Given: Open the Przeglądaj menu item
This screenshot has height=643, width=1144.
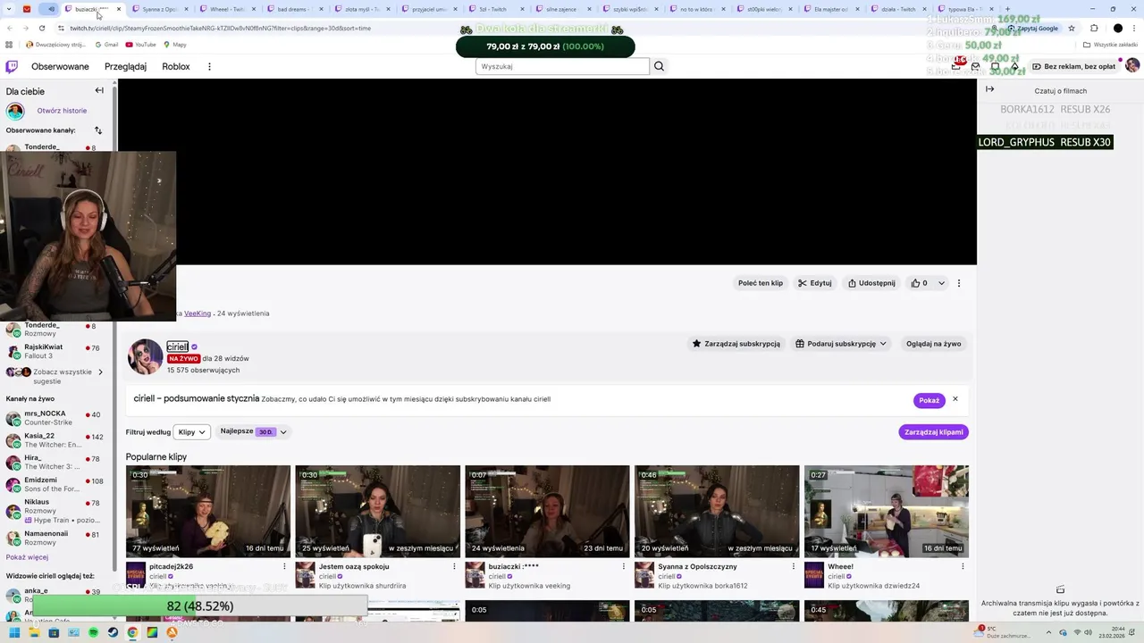Looking at the screenshot, I should coord(125,66).
